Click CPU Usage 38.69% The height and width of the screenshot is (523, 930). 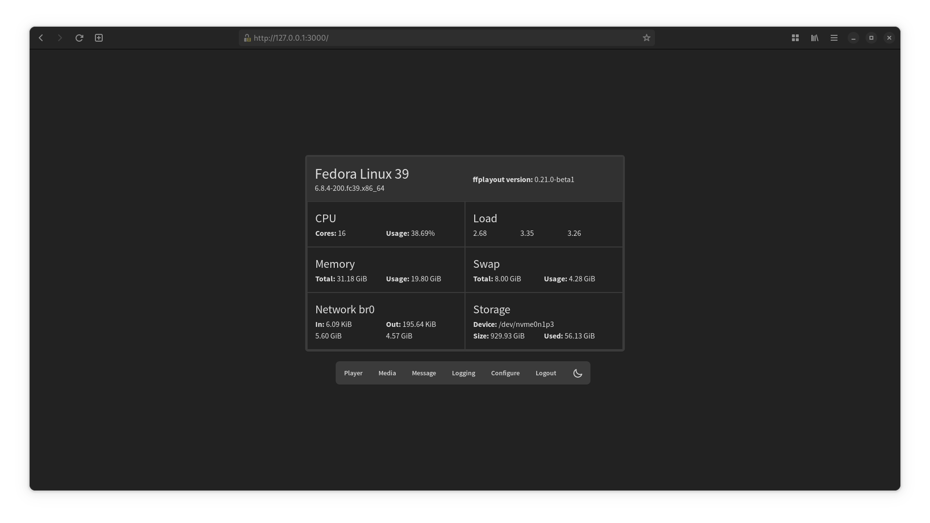tap(410, 233)
